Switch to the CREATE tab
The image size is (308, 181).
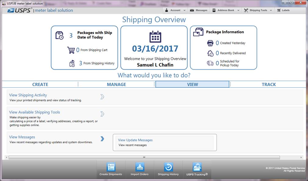pyautogui.click(x=40, y=84)
